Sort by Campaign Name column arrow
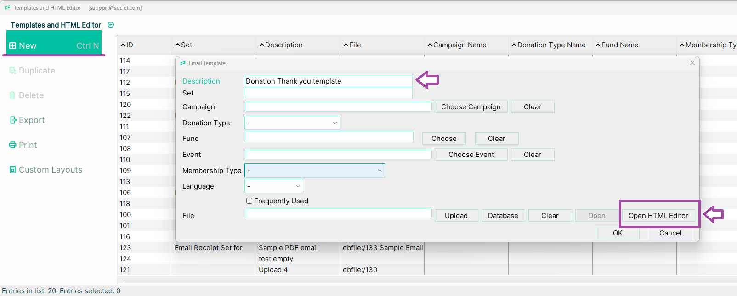The height and width of the screenshot is (296, 737). click(430, 45)
